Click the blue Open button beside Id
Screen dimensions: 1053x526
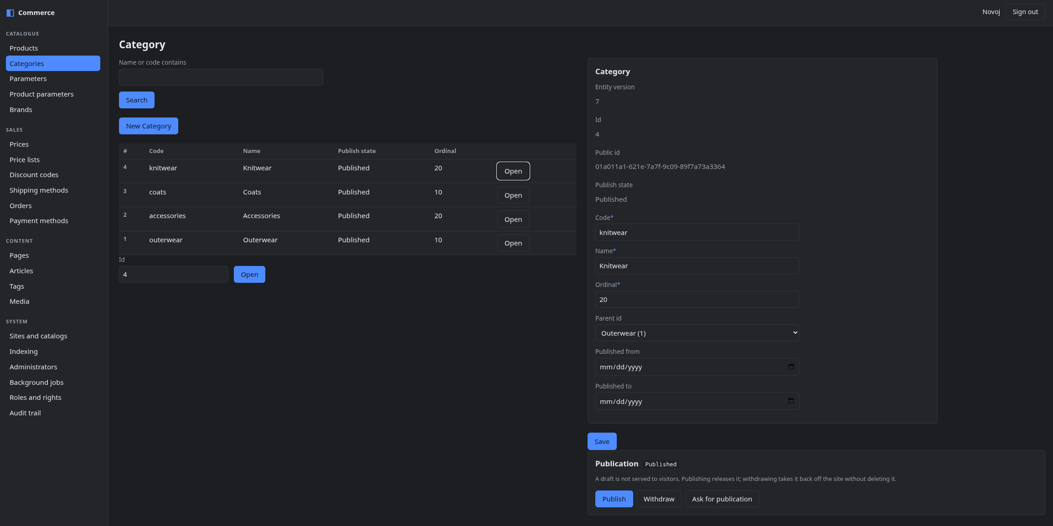tap(249, 275)
